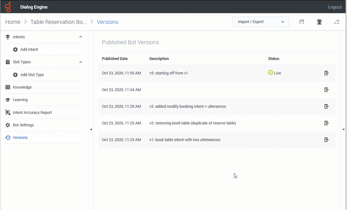Click the Bot Settings gear icon

8,125
